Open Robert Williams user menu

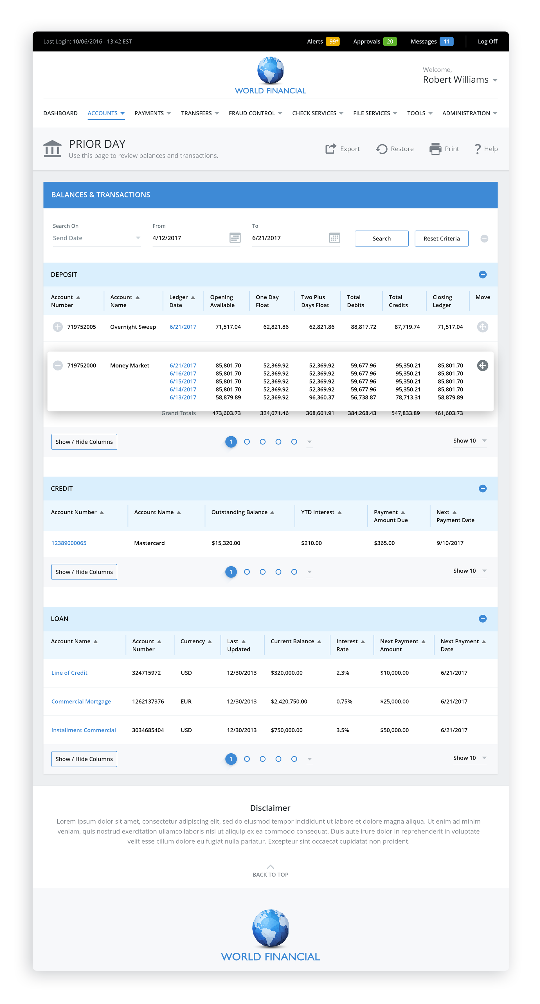click(460, 80)
